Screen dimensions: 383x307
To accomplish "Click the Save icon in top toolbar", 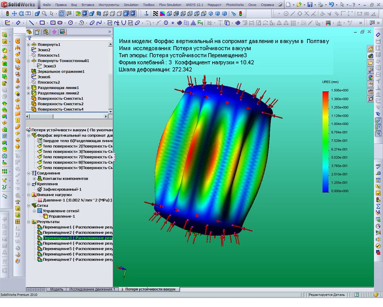I will pos(310,5).
